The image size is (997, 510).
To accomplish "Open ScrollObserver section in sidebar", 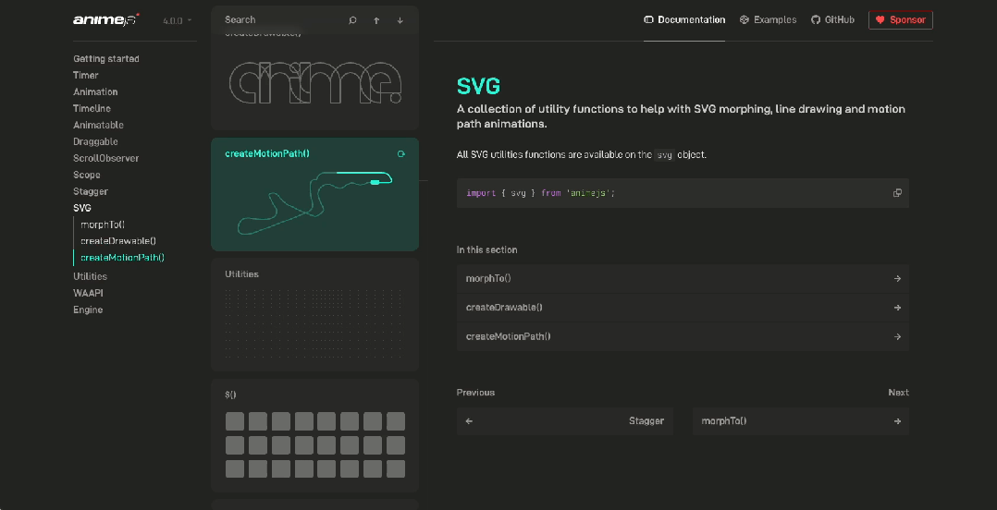I will pyautogui.click(x=106, y=158).
